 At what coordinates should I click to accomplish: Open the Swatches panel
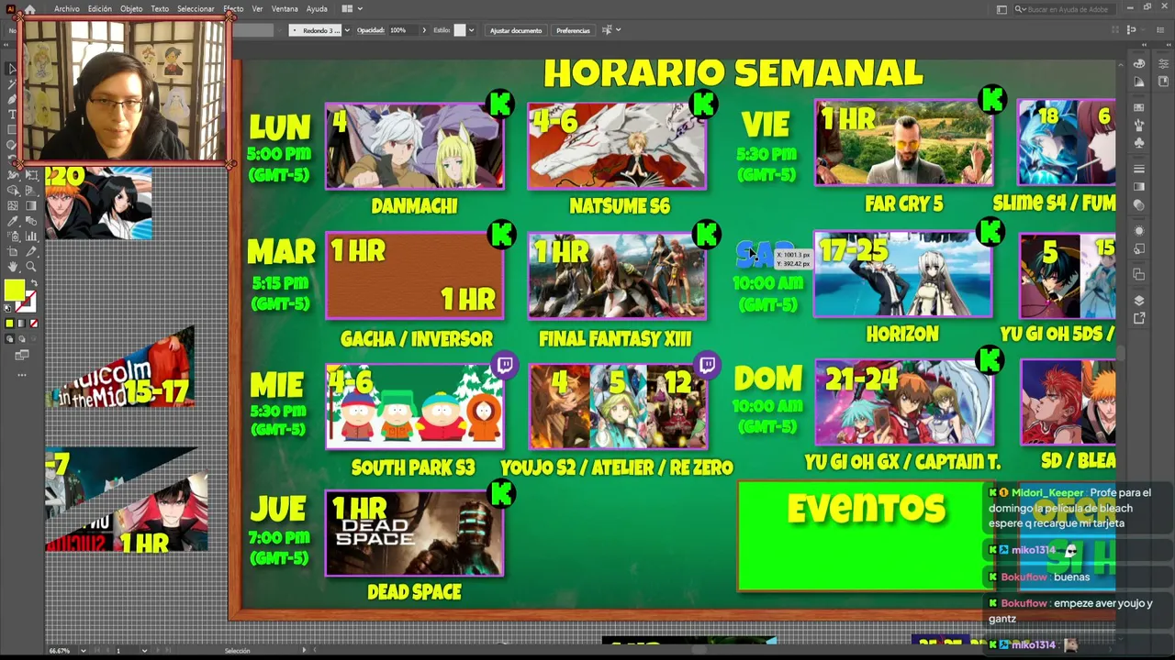[x=1139, y=107]
